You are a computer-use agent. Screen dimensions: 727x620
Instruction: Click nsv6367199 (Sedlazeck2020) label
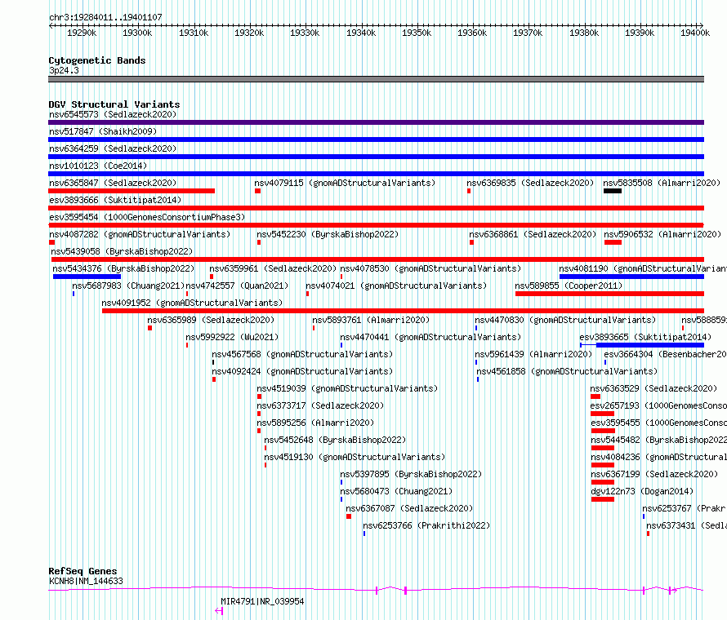click(654, 474)
